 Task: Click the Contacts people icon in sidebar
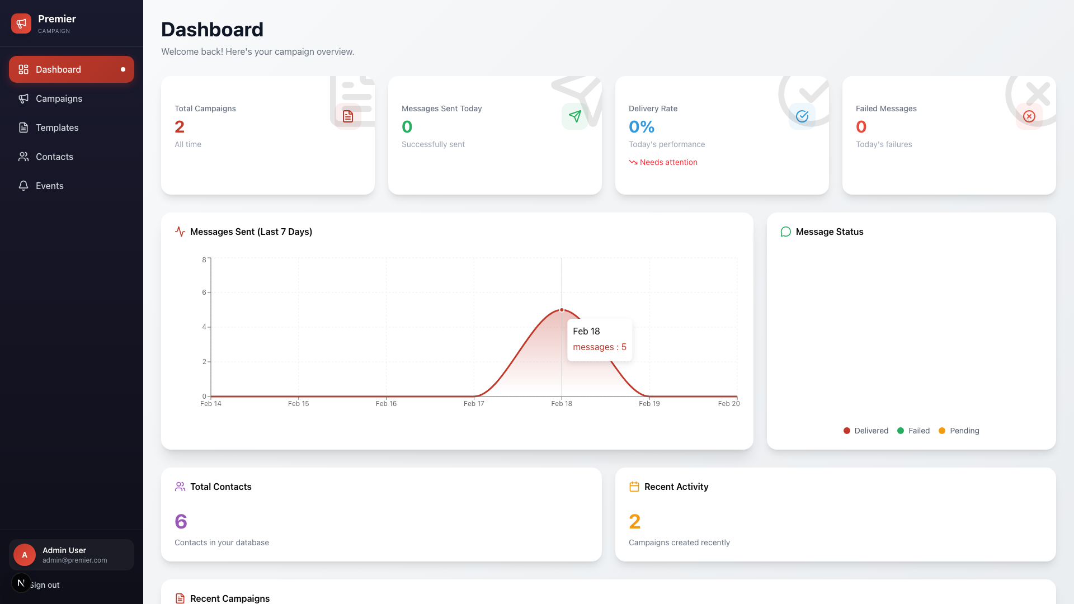[23, 157]
